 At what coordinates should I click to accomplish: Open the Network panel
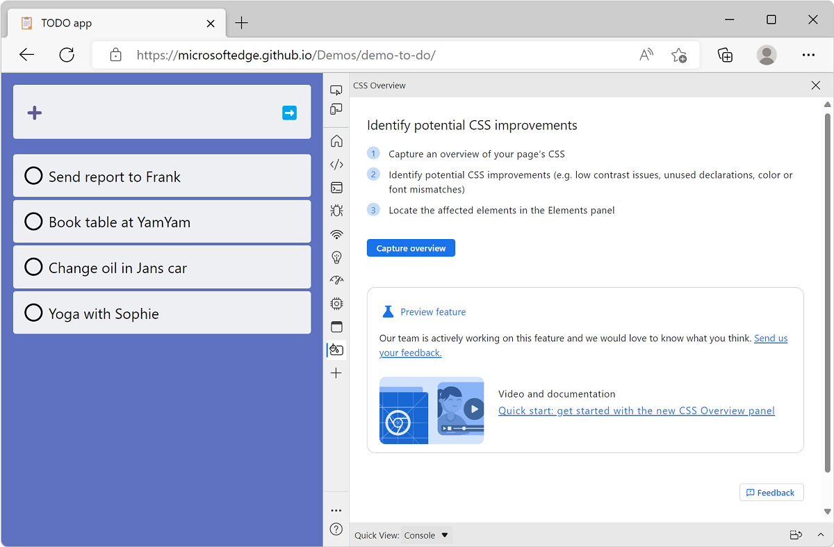pos(336,234)
